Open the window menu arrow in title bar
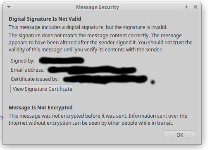The image size is (212, 150). point(9,7)
